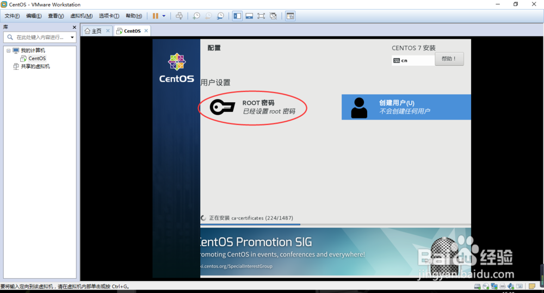544x293 pixels.
Task: Restore down the VMware window
Action: coord(516,4)
